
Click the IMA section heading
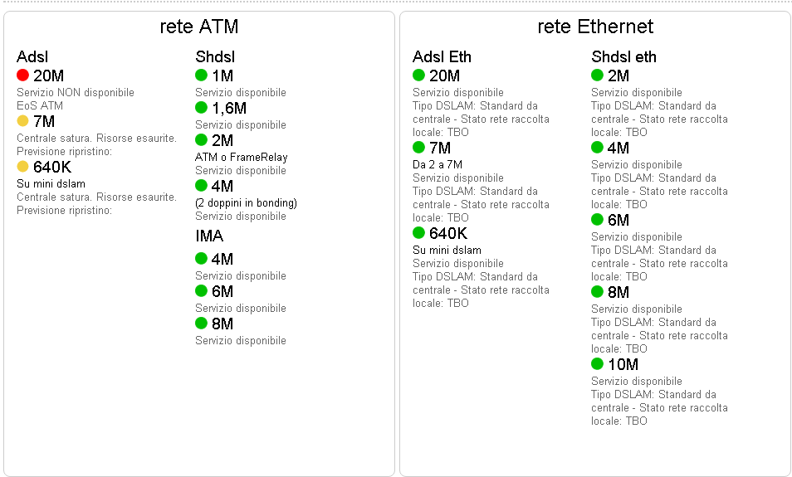[209, 236]
